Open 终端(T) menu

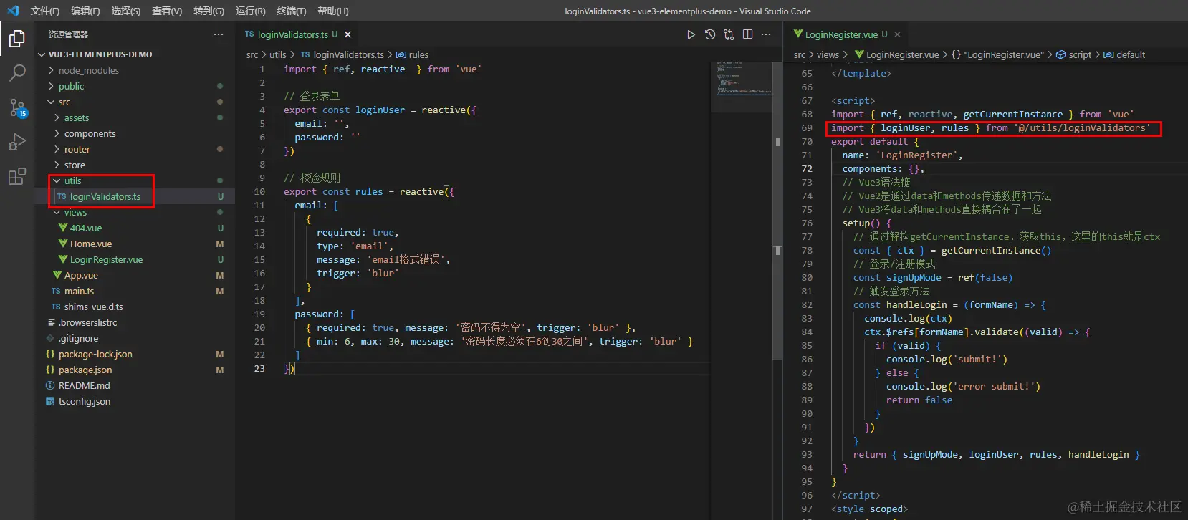coord(292,11)
